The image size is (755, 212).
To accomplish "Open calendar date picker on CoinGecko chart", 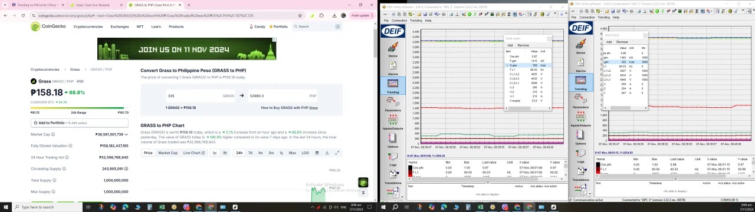I will tap(316, 153).
